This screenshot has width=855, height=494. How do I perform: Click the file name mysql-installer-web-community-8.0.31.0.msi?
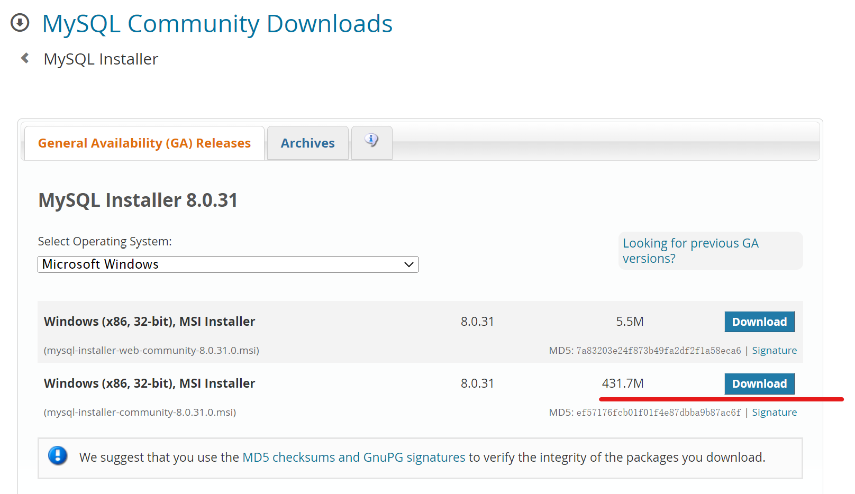coord(151,351)
